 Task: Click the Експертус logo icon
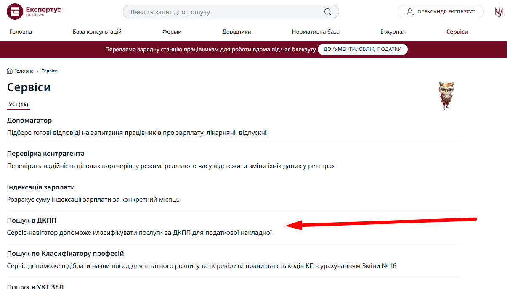coord(15,12)
